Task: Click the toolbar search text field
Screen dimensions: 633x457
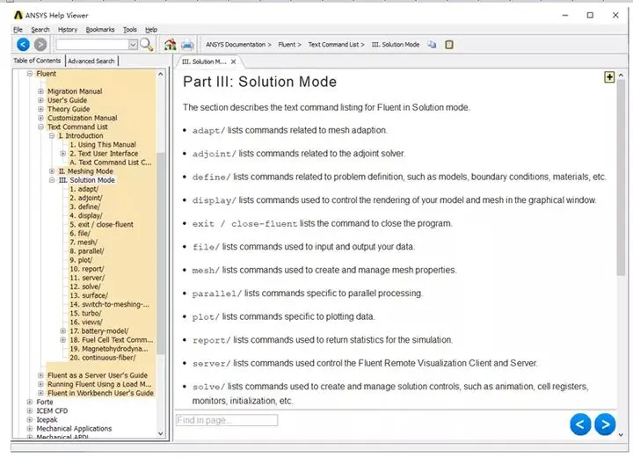Action: click(92, 45)
